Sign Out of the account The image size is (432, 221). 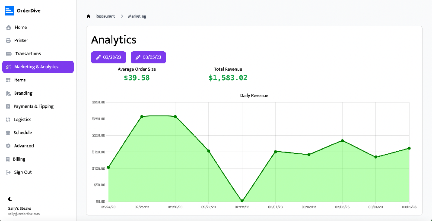(x=38, y=172)
